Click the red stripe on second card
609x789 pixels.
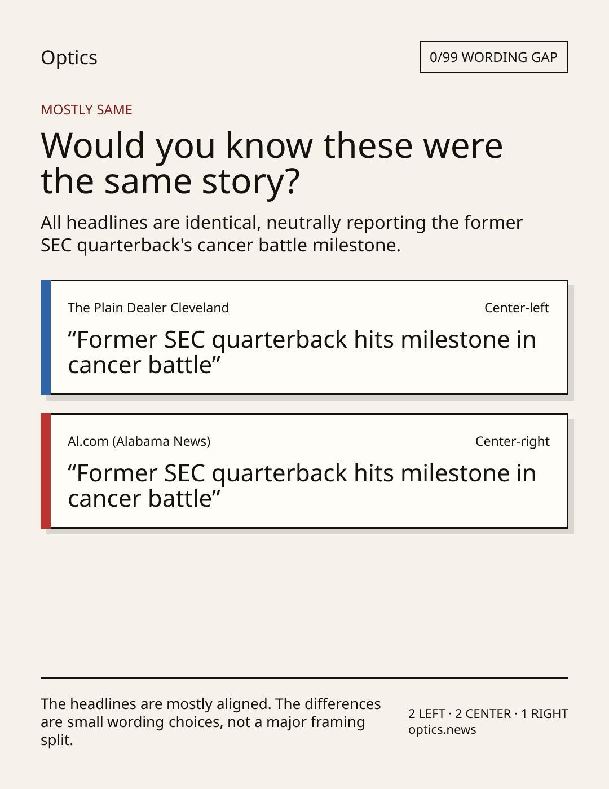tap(46, 471)
